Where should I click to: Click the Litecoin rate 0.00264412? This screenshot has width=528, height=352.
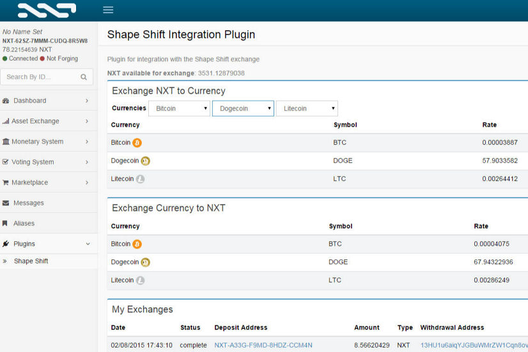tap(500, 179)
